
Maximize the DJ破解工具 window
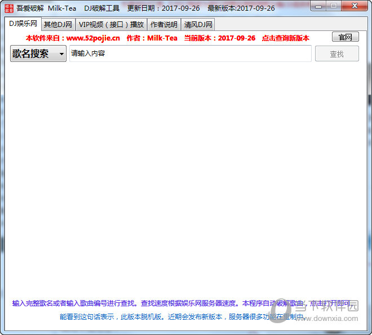(334, 6)
